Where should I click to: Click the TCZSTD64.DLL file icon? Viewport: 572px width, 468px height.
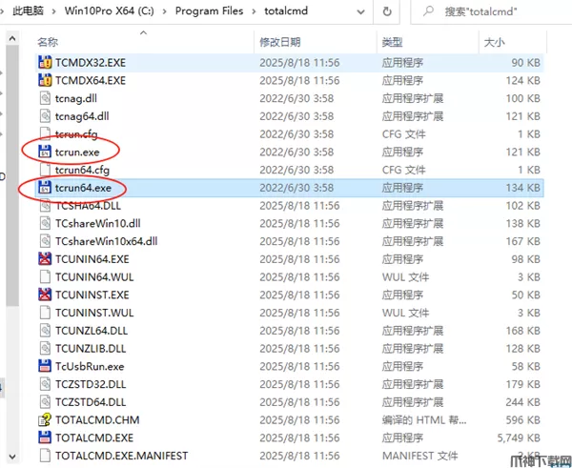coord(45,402)
